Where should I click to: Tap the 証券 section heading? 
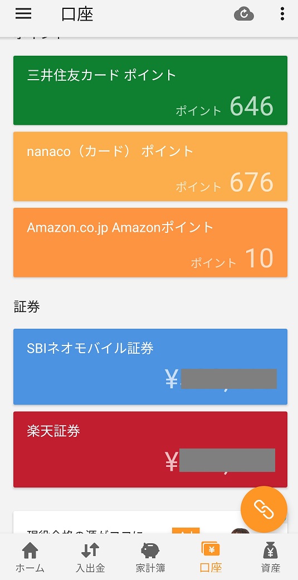click(27, 306)
